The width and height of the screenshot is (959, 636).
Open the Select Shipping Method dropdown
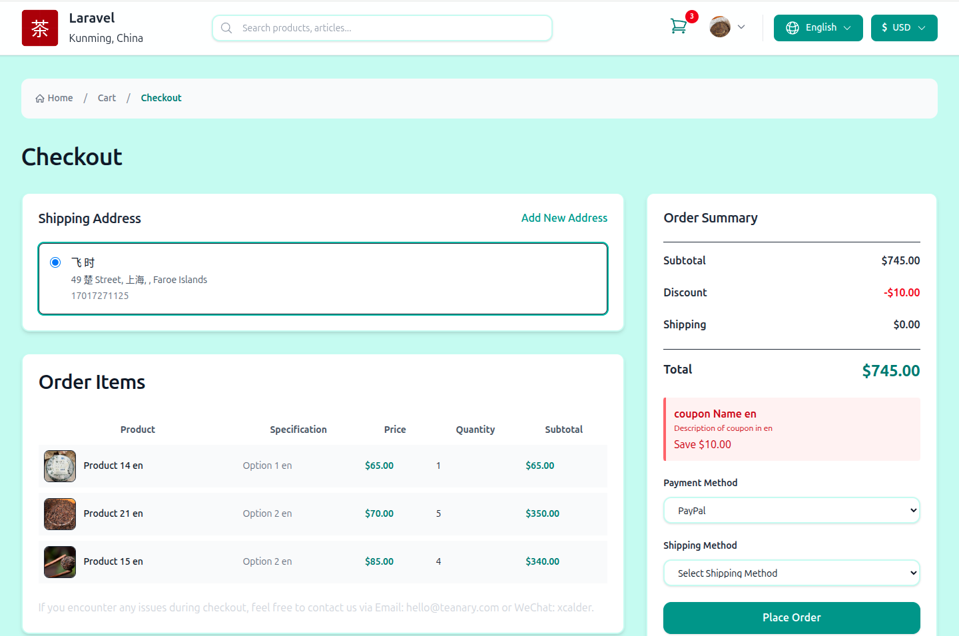[x=791, y=573]
